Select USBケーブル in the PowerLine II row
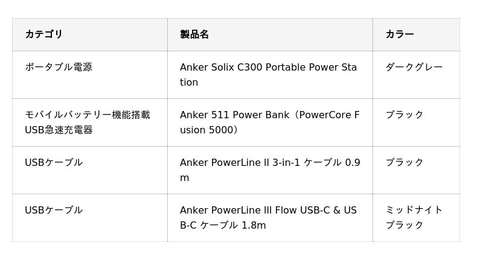 coord(54,162)
